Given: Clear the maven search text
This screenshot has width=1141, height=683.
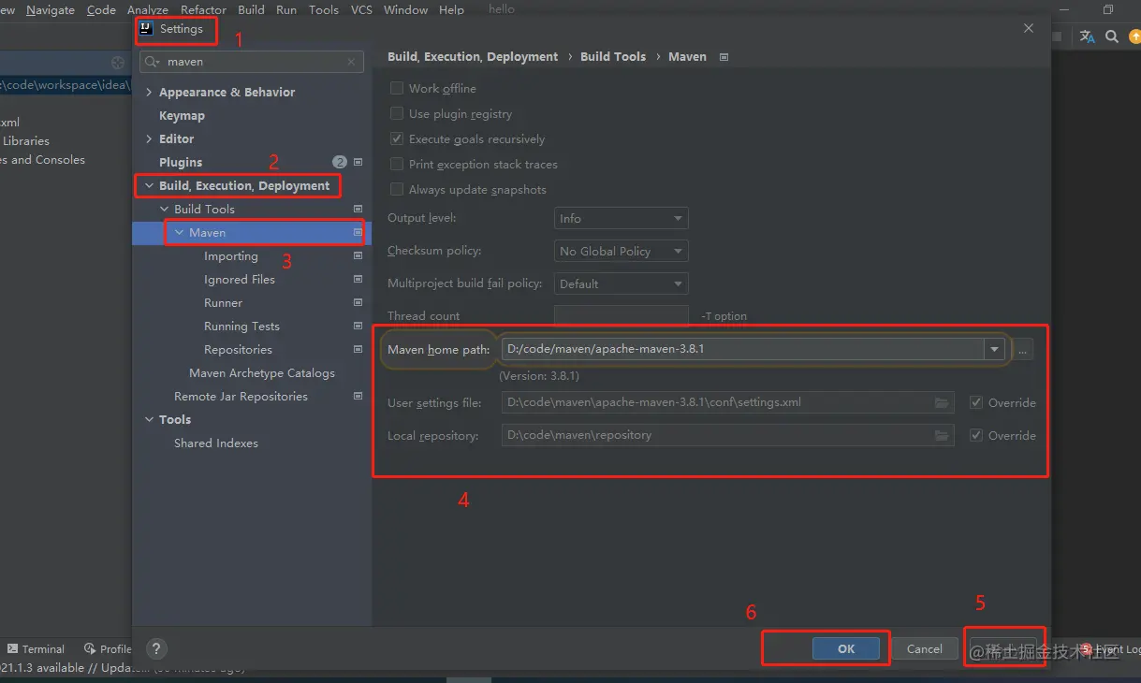Looking at the screenshot, I should pyautogui.click(x=352, y=62).
